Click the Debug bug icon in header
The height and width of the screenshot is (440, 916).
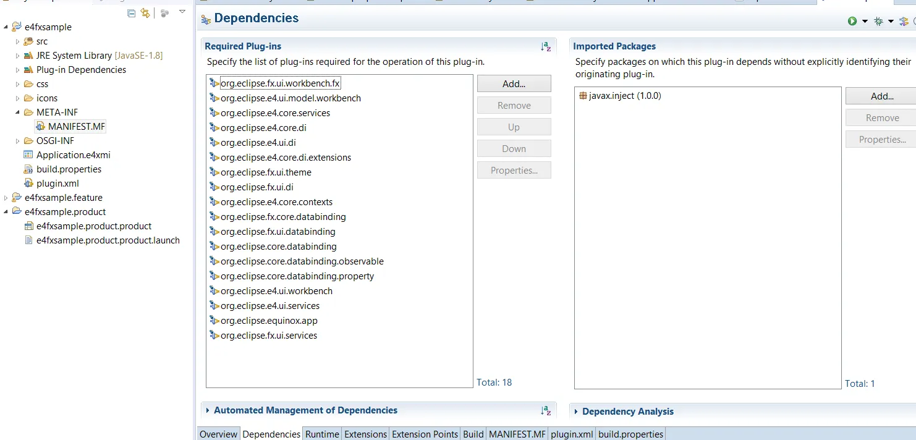[878, 21]
